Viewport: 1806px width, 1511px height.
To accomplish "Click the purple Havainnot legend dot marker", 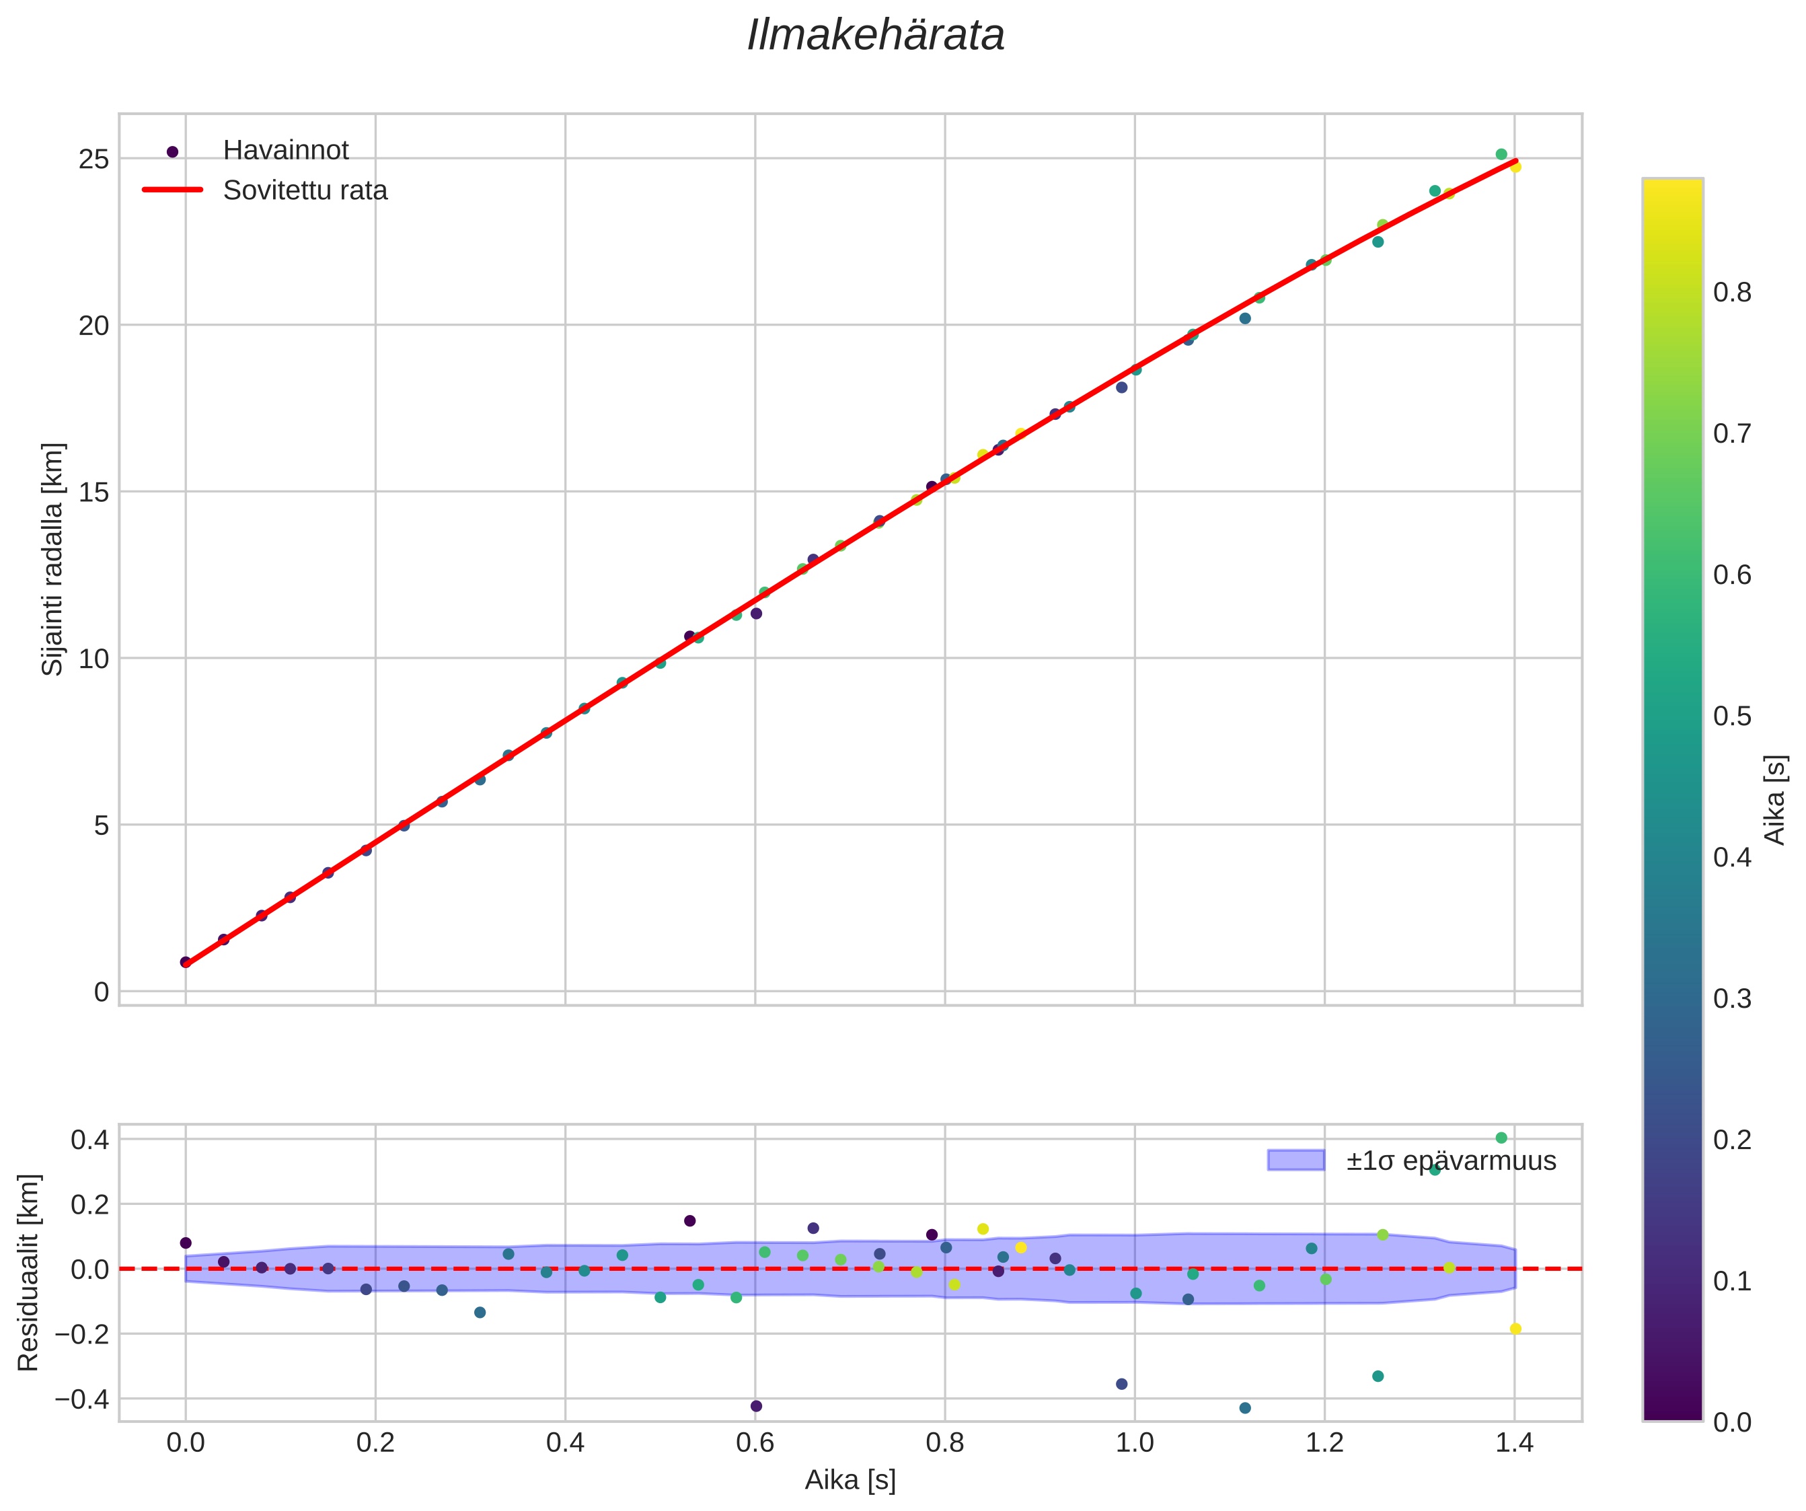I will pos(172,151).
